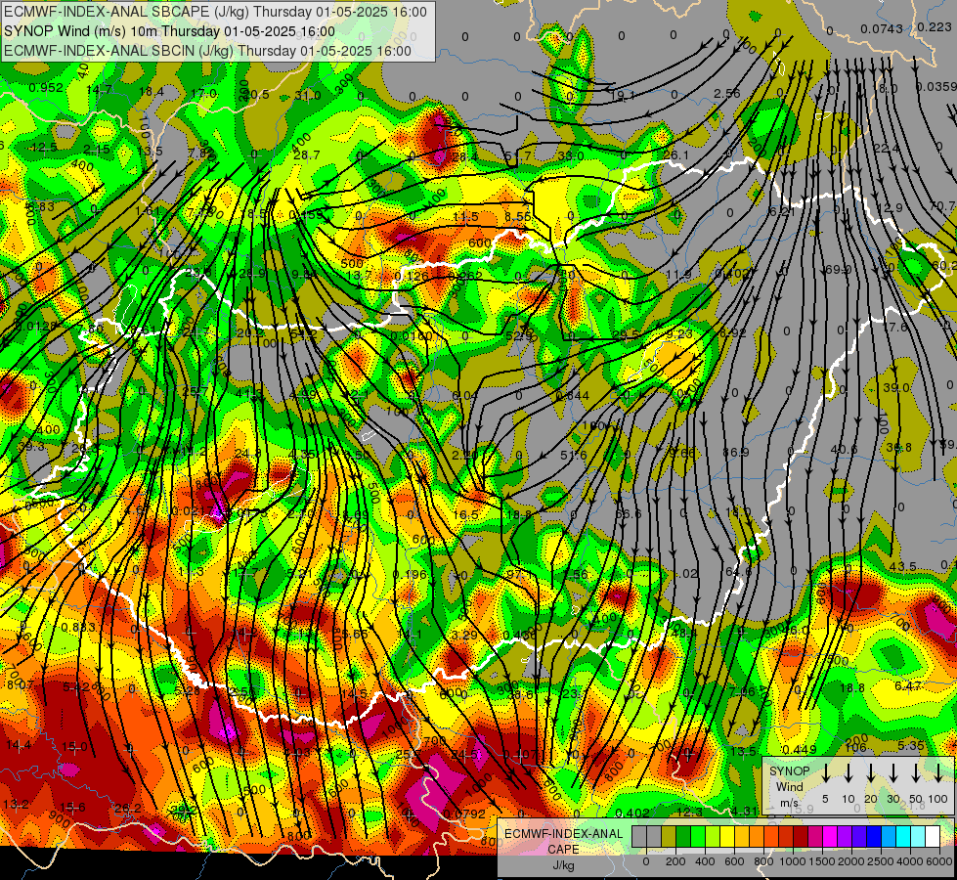Viewport: 957px width, 880px height.
Task: Click the map value '0.223'
Action: [934, 26]
